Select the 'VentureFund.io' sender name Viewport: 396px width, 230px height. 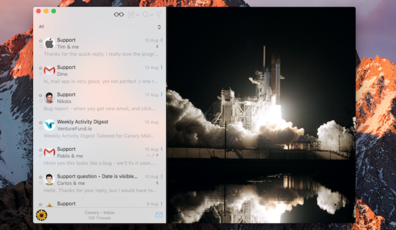click(x=74, y=129)
